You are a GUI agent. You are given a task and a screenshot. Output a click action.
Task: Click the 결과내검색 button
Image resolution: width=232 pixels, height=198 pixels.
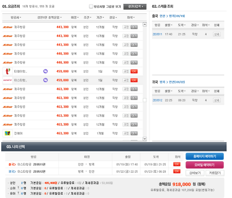pyautogui.click(x=135, y=6)
